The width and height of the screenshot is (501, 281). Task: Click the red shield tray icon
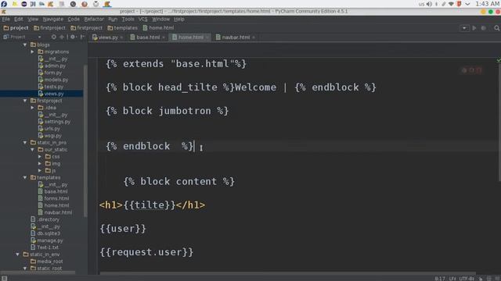coord(460,4)
